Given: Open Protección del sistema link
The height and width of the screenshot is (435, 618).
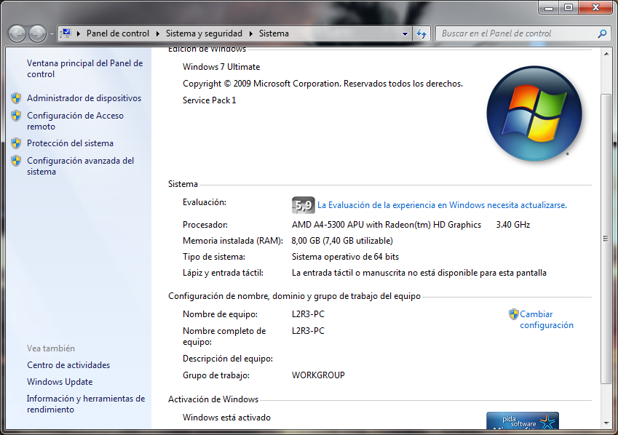Looking at the screenshot, I should click(x=70, y=143).
